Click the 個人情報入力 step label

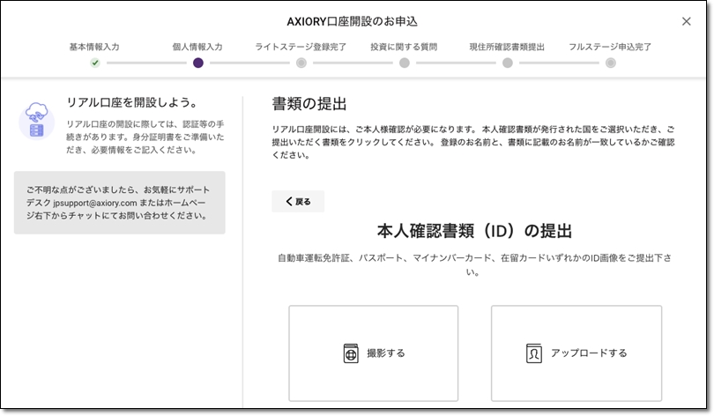pyautogui.click(x=197, y=47)
